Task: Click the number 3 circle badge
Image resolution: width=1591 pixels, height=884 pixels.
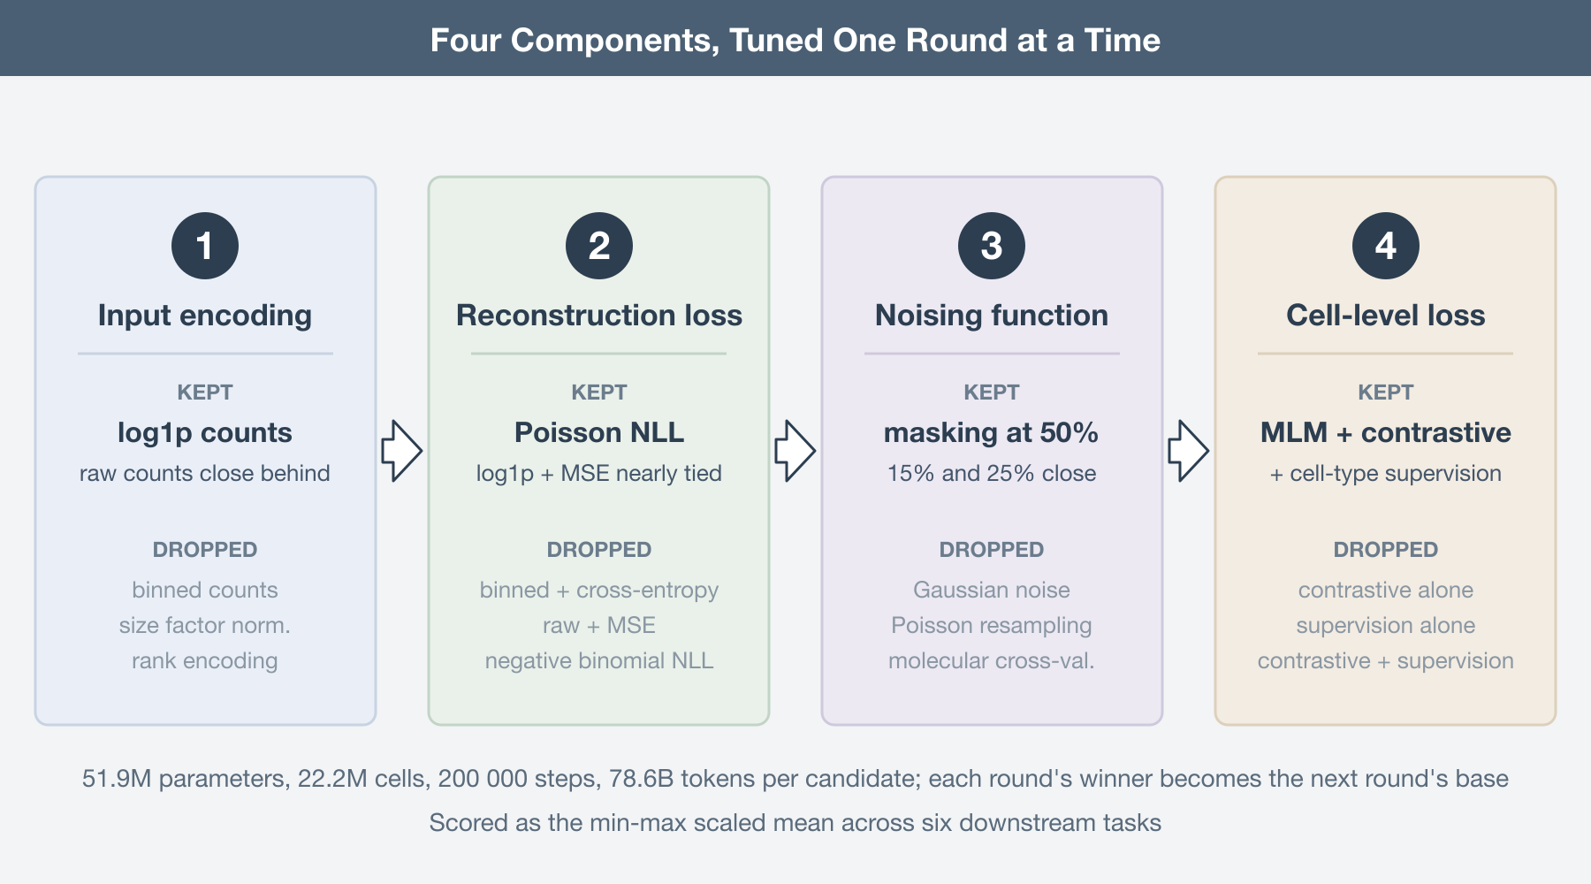Action: click(x=992, y=246)
